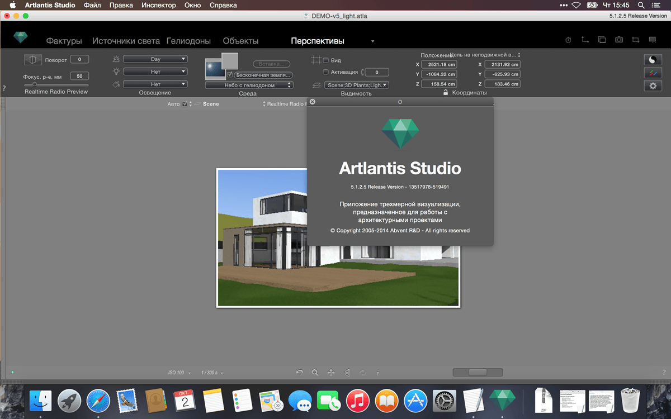
Task: Click the overlapping windows icon in the top bar
Action: [x=602, y=40]
